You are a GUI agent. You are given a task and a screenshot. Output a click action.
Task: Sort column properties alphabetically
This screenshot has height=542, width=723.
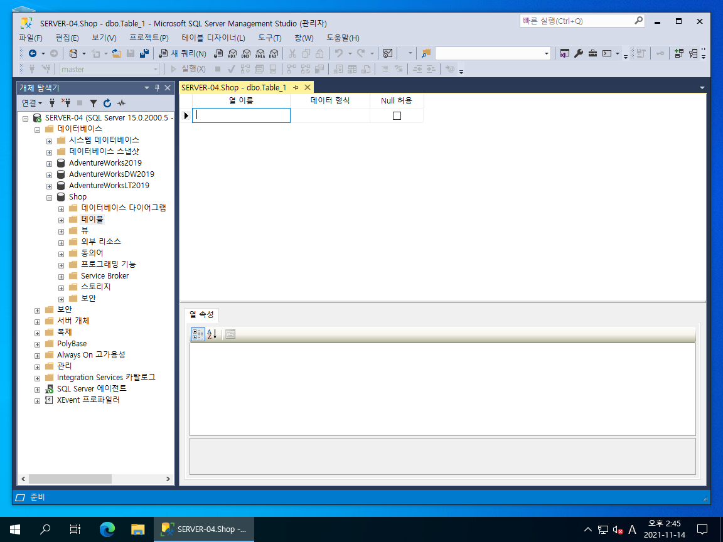pyautogui.click(x=212, y=334)
